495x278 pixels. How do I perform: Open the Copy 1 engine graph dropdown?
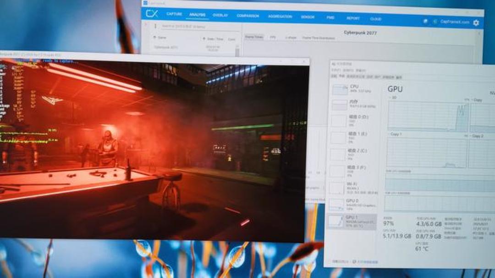click(395, 134)
